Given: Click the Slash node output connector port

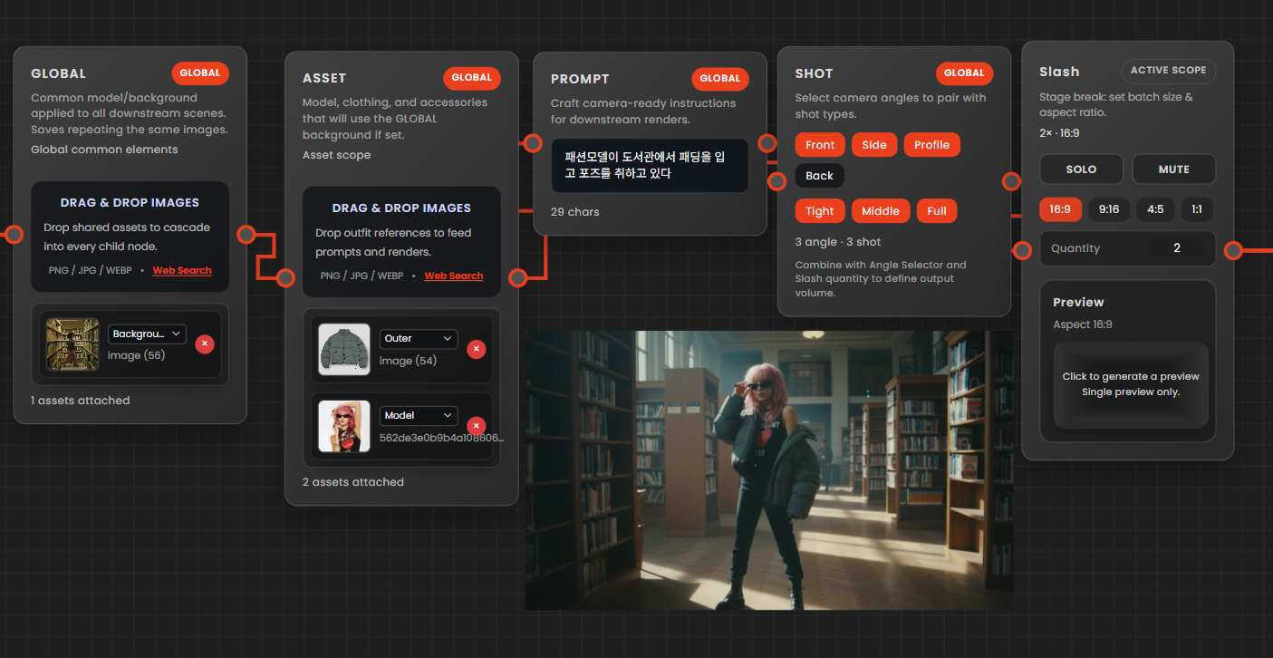Looking at the screenshot, I should coord(1233,250).
